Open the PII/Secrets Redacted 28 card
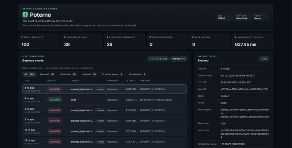The width and height of the screenshot is (292, 148). tap(124, 41)
